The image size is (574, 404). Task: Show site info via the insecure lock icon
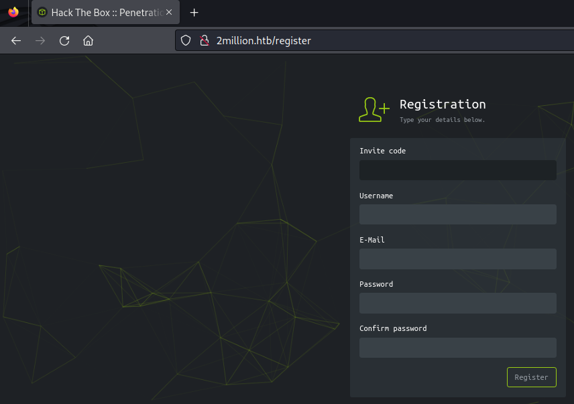[205, 41]
